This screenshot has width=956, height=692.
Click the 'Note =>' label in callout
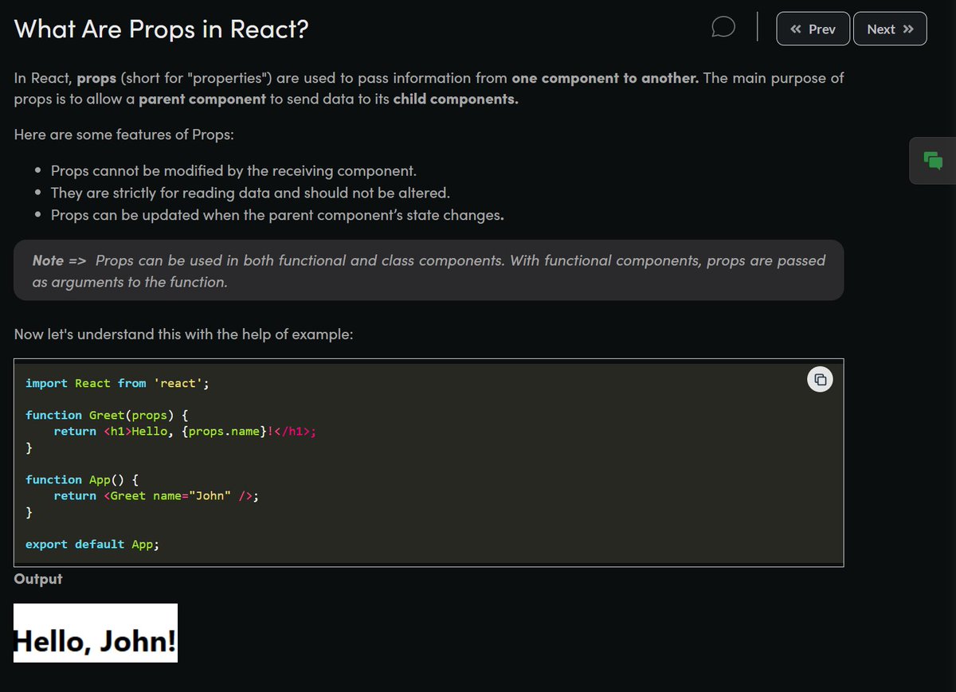coord(59,260)
